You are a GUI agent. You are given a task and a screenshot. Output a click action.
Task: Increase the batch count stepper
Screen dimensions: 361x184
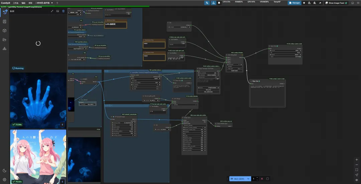[257, 178]
